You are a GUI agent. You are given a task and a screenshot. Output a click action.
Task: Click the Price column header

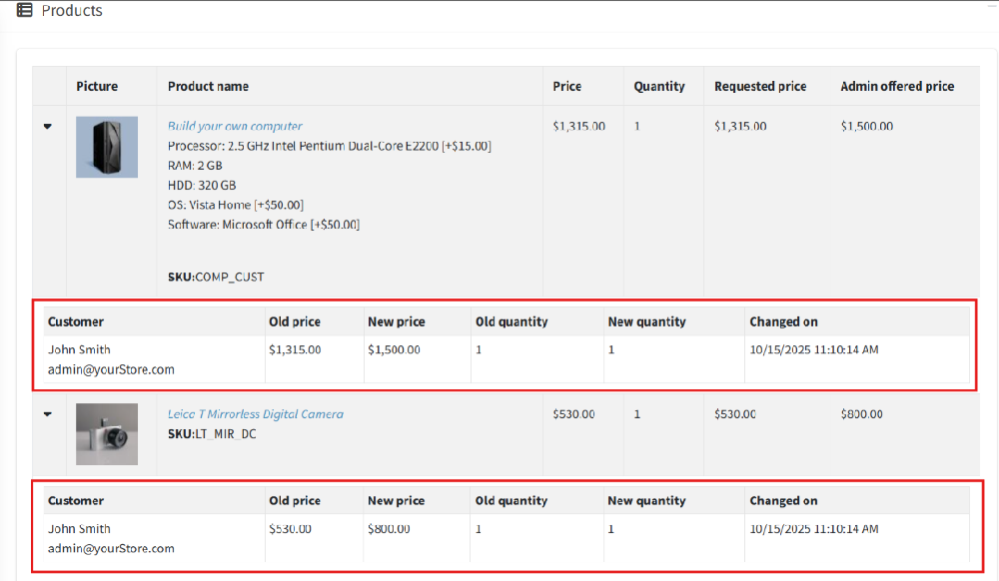tap(566, 87)
